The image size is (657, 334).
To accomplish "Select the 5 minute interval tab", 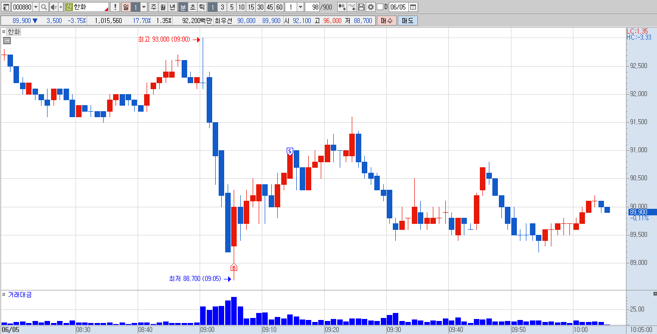I will pyautogui.click(x=232, y=7).
